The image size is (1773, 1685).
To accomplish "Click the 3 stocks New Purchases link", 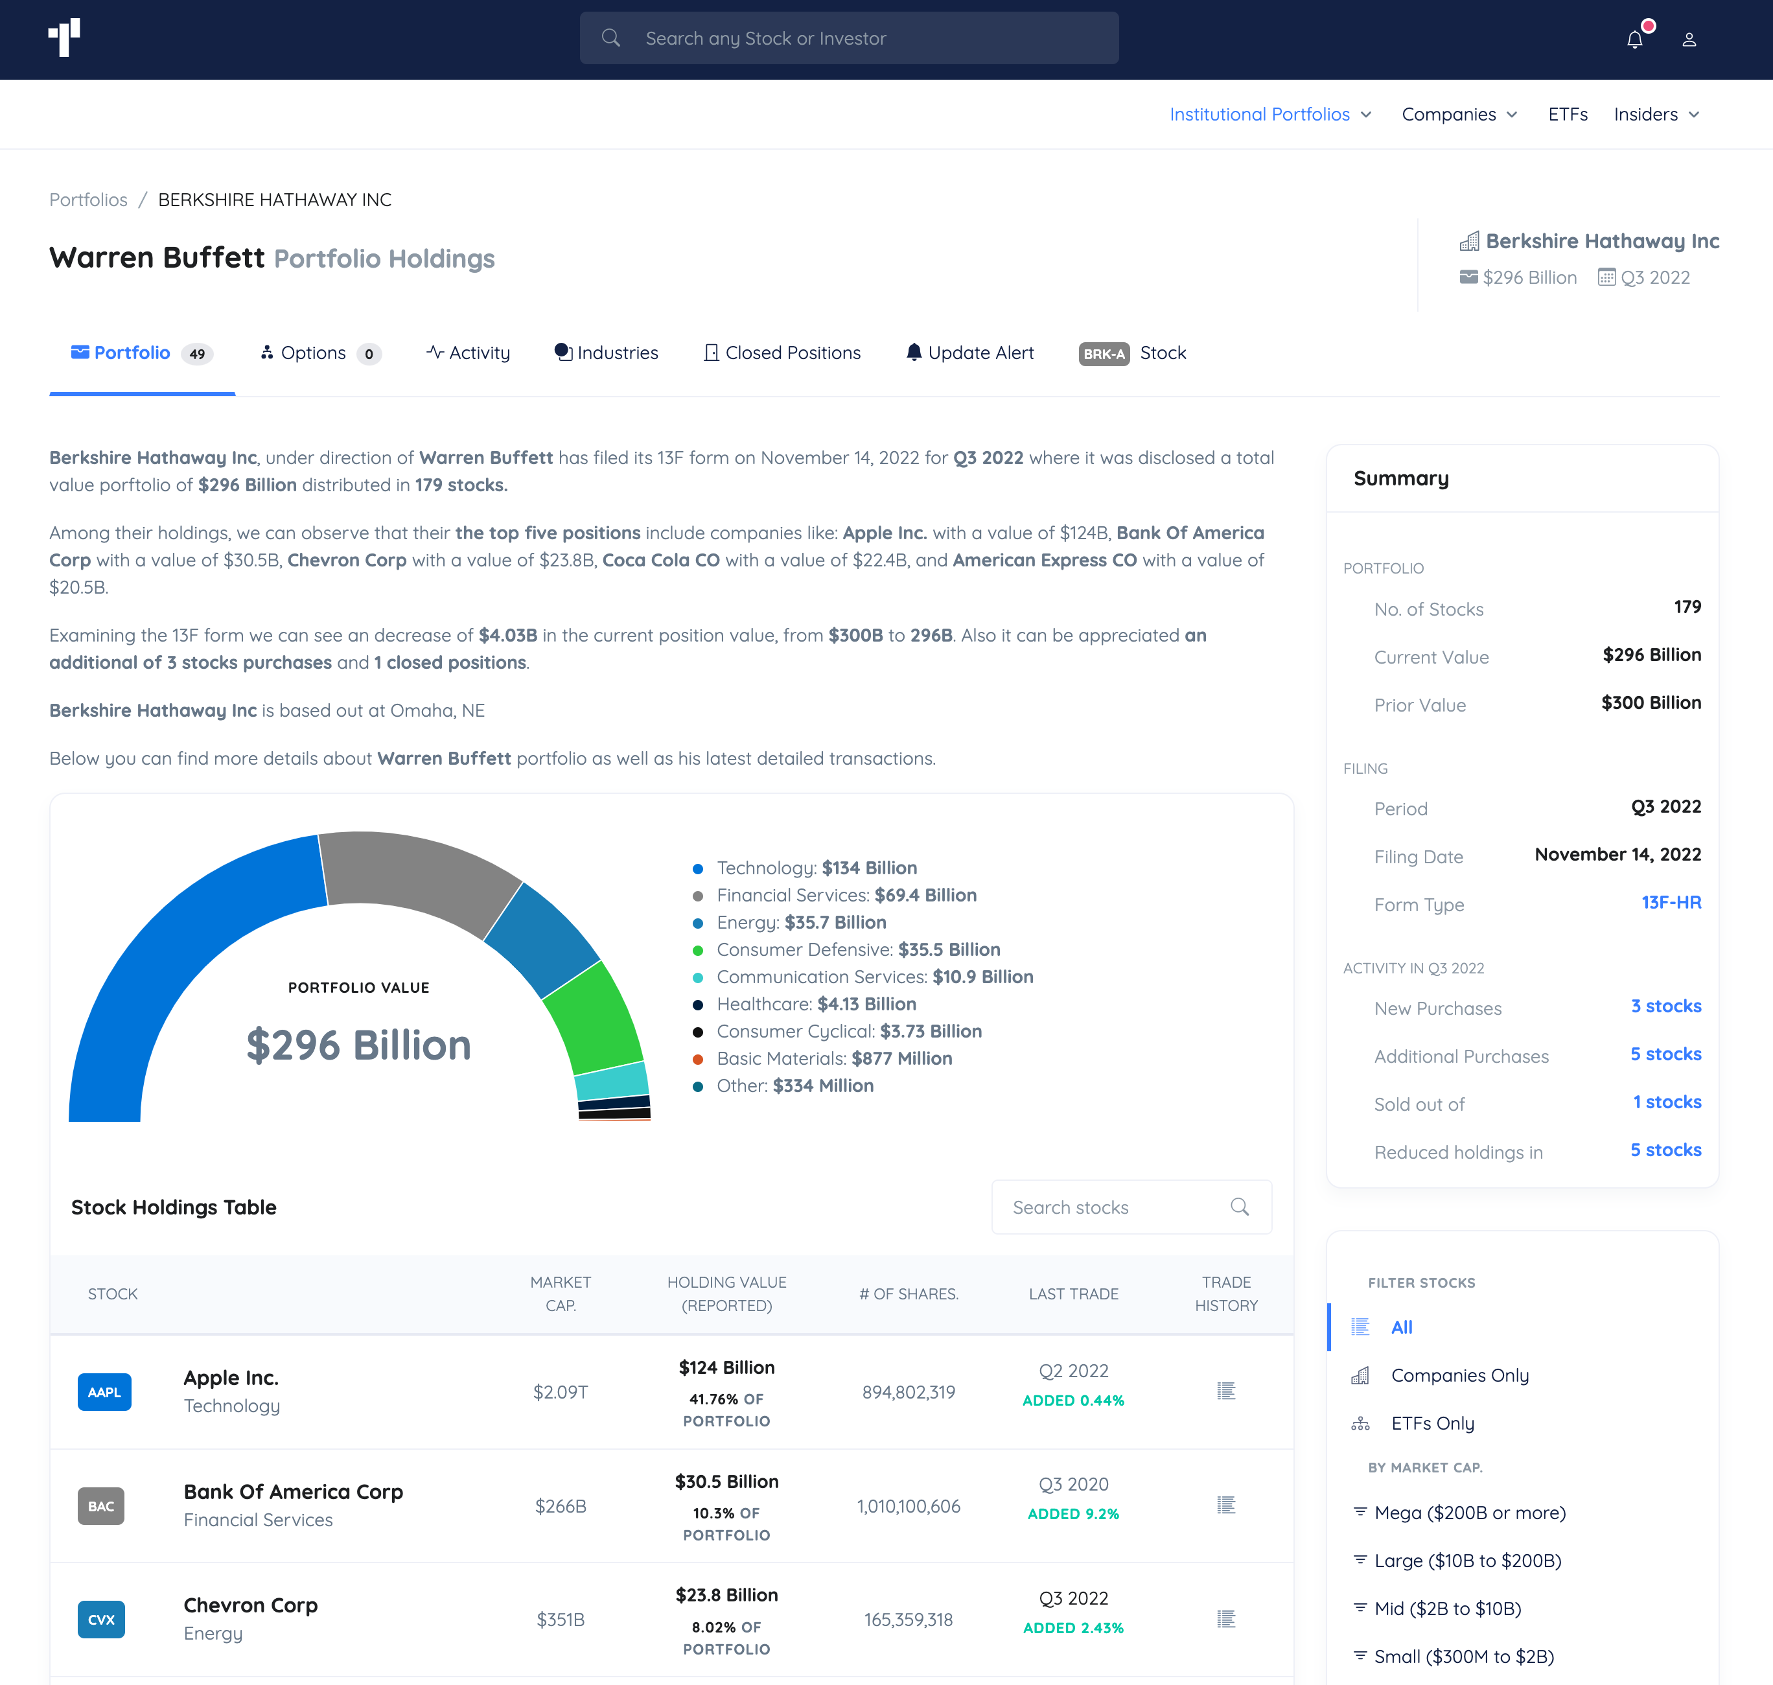I will (x=1666, y=1006).
